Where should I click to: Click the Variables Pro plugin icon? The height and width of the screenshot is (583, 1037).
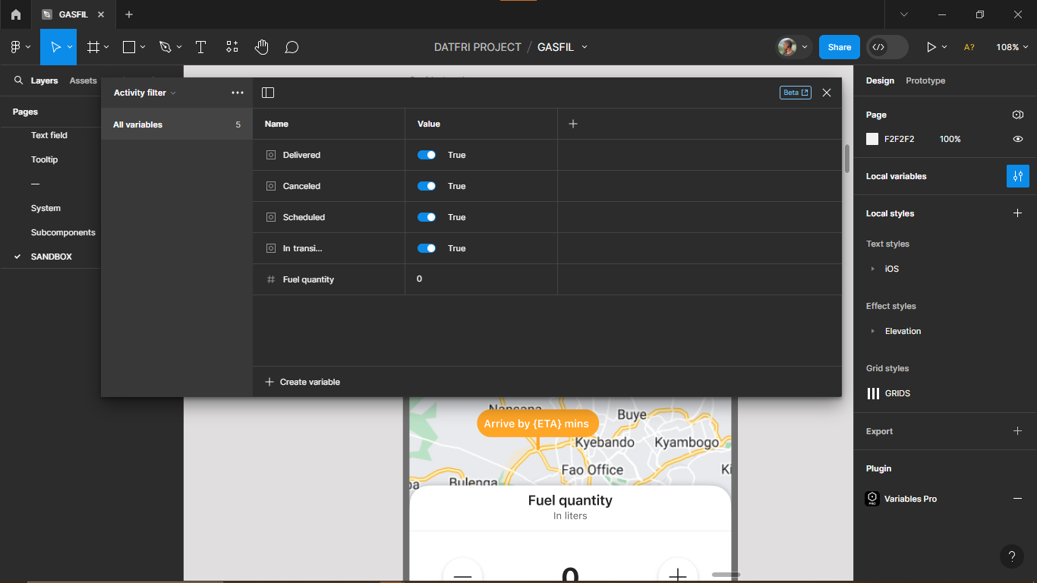point(872,499)
